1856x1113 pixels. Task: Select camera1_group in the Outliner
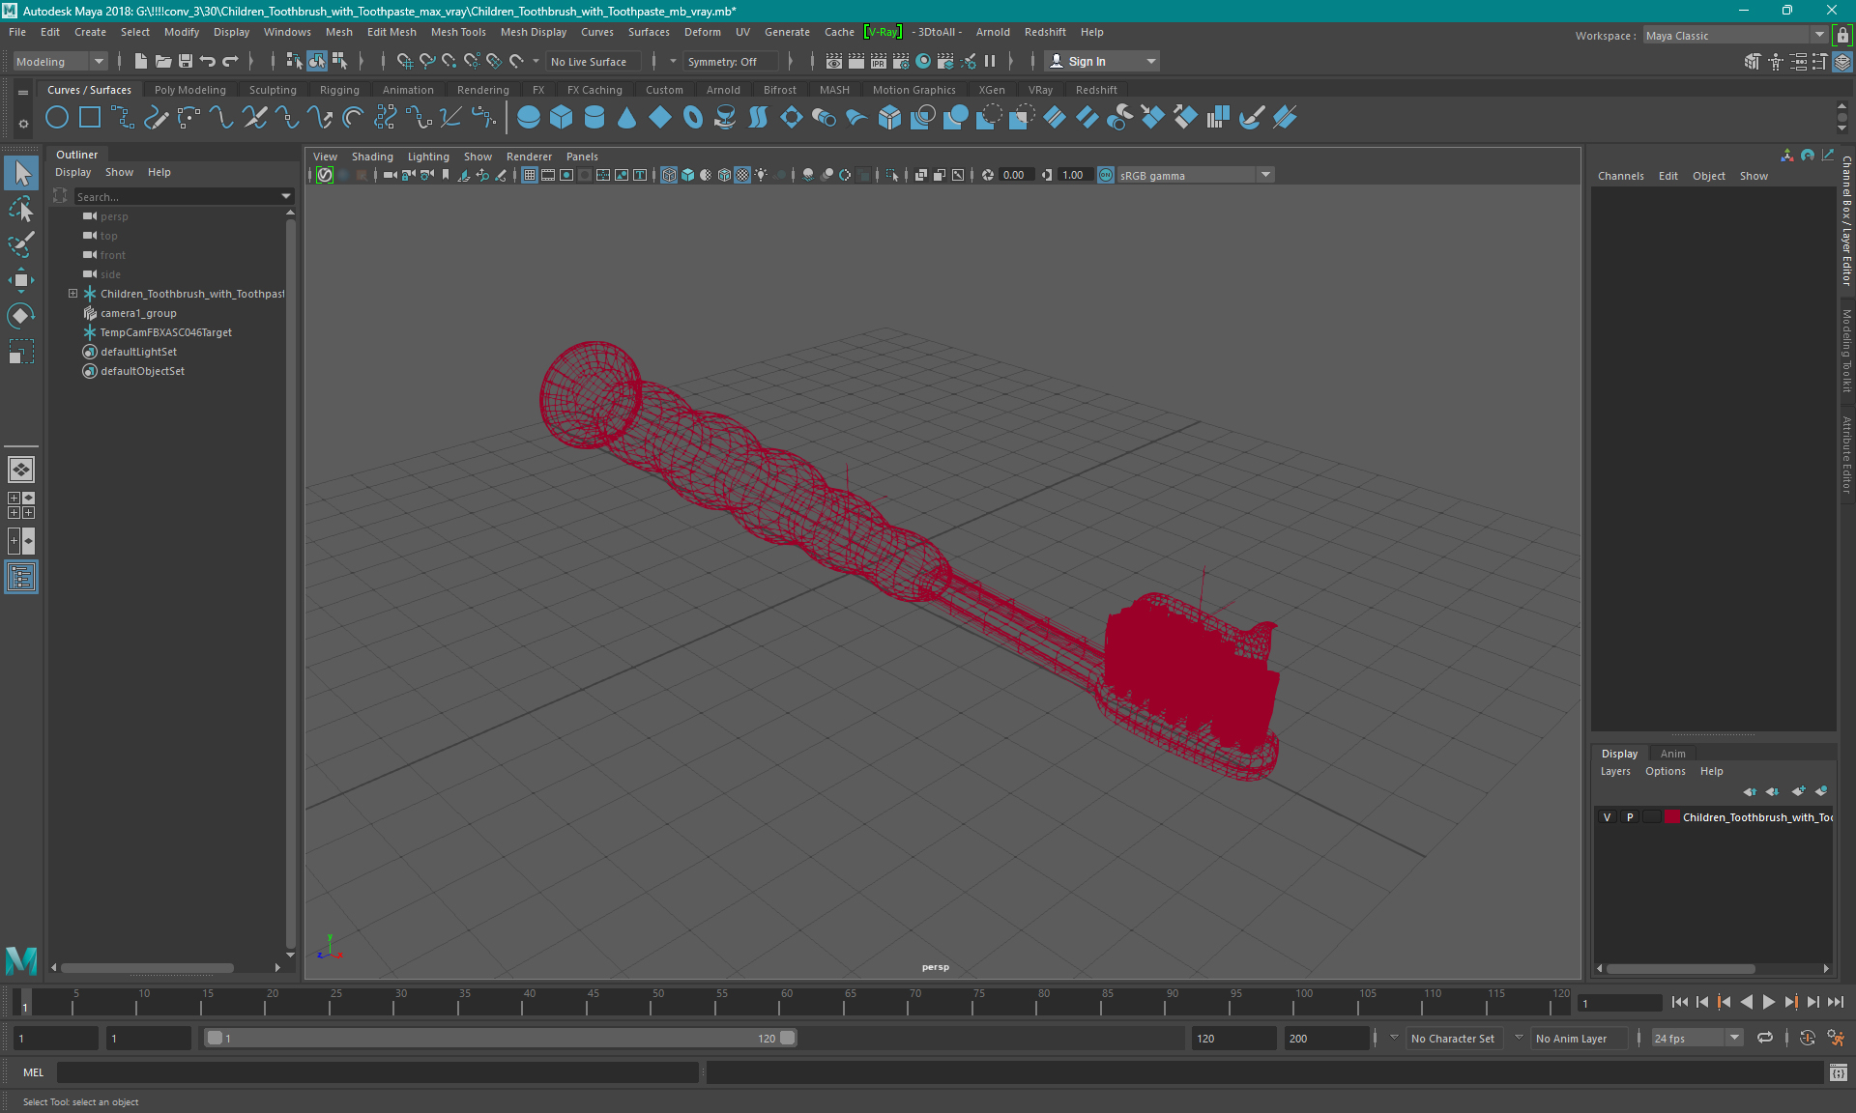coord(138,313)
